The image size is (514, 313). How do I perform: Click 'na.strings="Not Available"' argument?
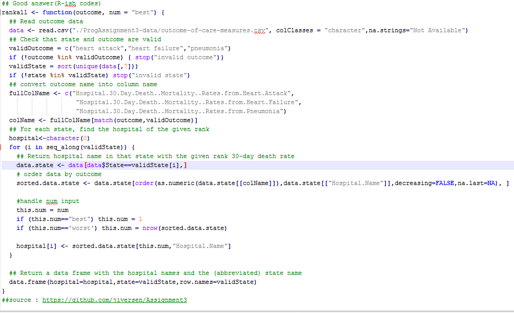click(416, 30)
